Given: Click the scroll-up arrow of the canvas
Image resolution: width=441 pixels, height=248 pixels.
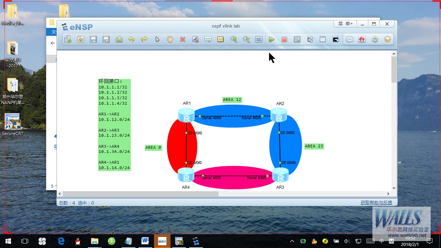Looking at the screenshot, I should (x=394, y=54).
